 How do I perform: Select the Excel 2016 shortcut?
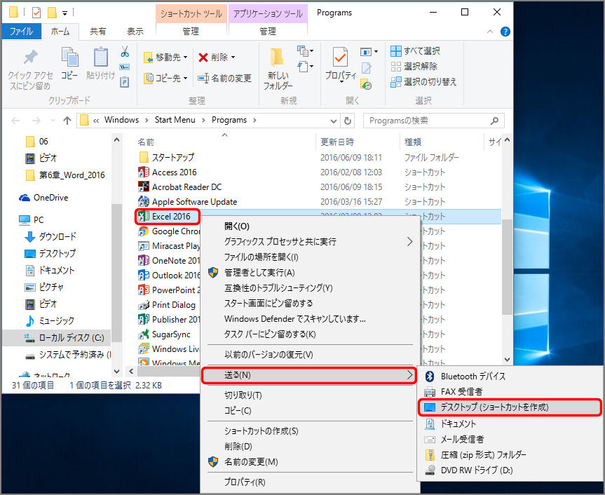coord(167,217)
